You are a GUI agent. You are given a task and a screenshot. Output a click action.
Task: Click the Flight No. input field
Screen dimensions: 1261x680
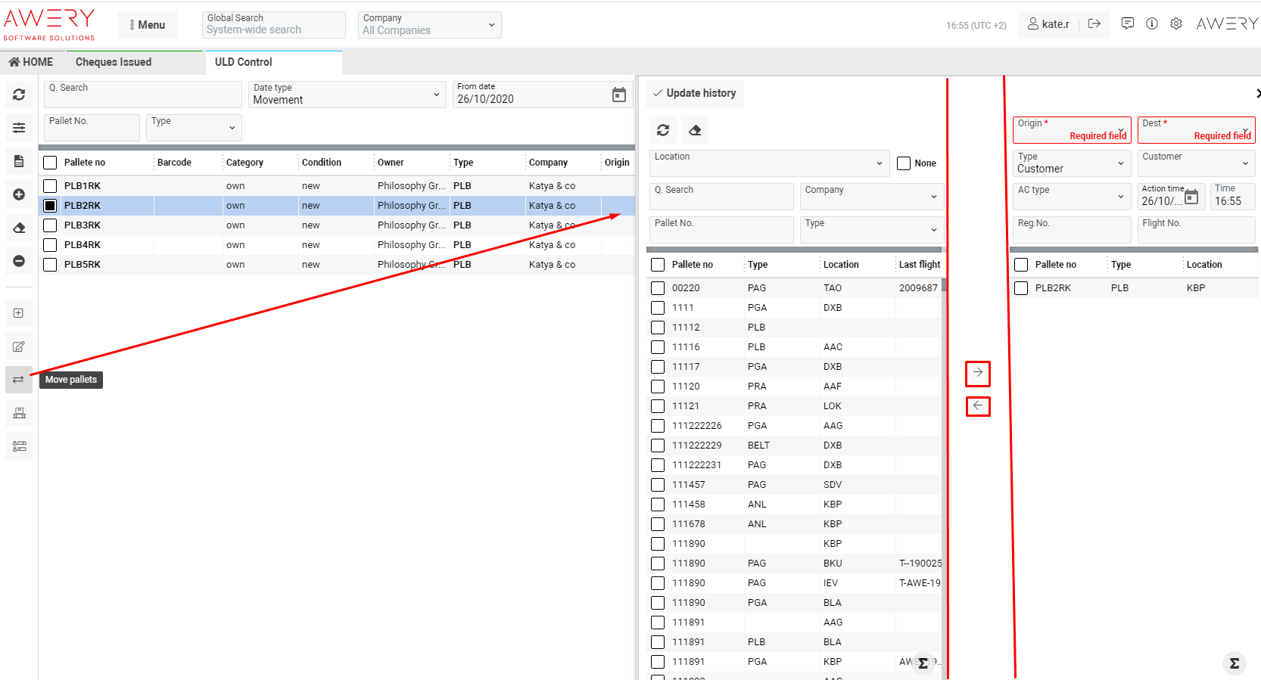click(1196, 229)
